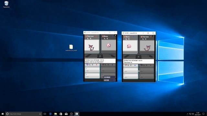Click the pink Munna sprite in the right melonDS window
The height and width of the screenshot is (116, 207).
[129, 46]
